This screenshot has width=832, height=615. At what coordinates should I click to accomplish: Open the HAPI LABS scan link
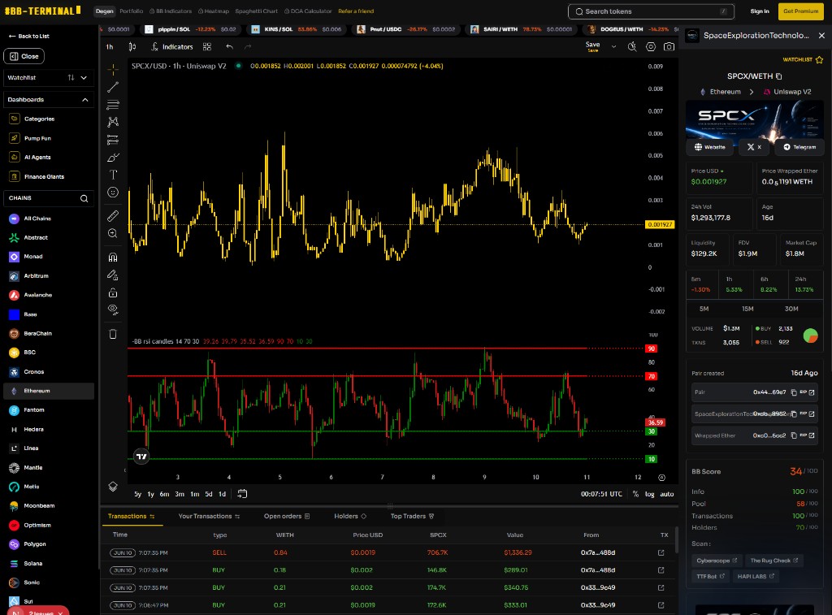click(x=756, y=576)
